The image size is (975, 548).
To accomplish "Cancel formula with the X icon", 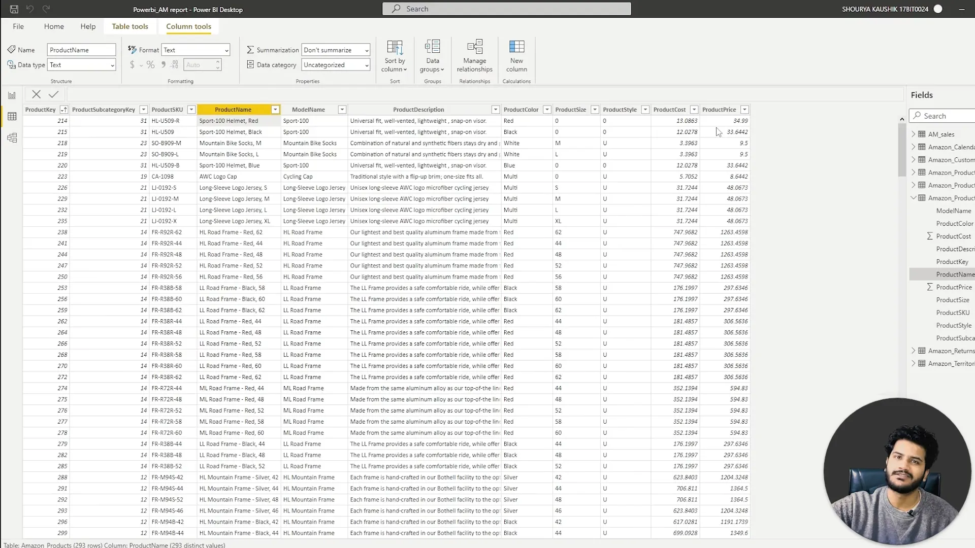I will pos(36,94).
